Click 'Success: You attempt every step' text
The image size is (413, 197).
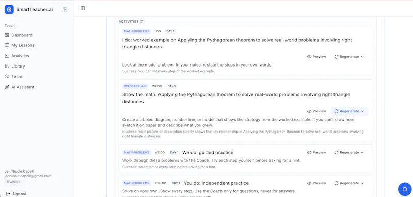coord(169,167)
